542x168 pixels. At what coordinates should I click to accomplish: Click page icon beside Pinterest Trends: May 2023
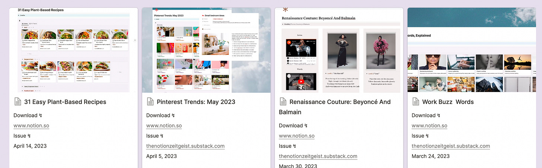click(x=150, y=102)
